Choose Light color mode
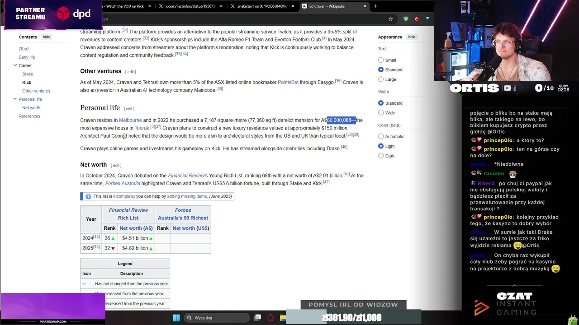 (381, 146)
